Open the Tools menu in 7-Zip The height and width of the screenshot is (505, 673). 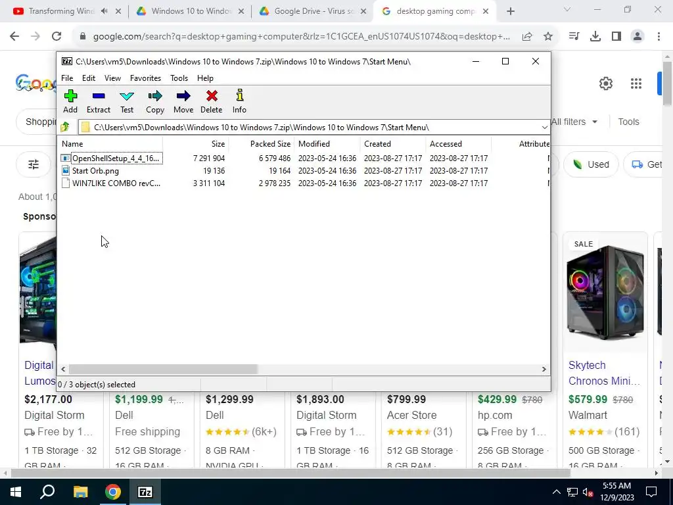[x=179, y=78]
